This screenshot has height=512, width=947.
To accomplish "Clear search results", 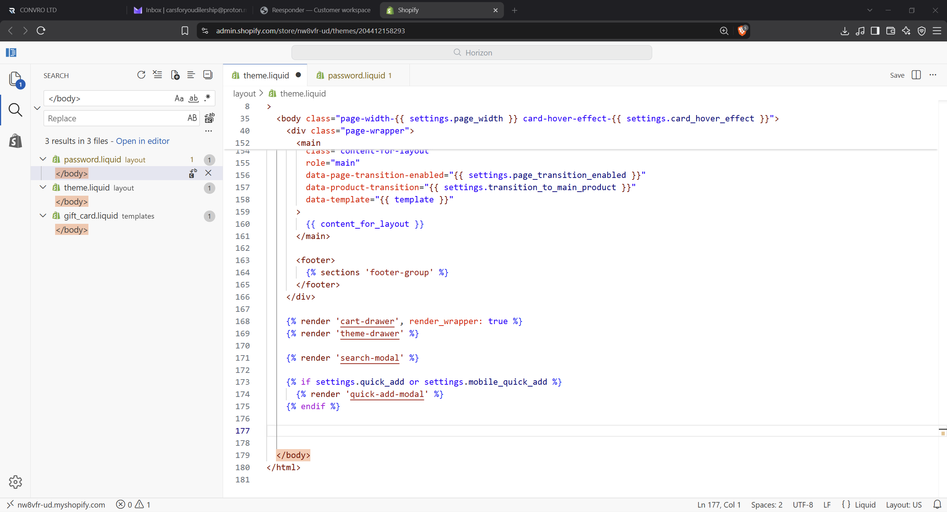I will 158,75.
